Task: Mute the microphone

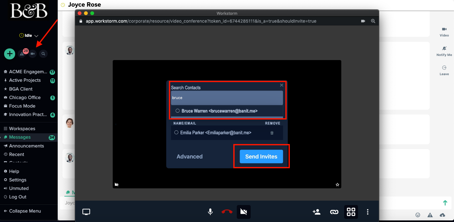Action: pyautogui.click(x=210, y=212)
